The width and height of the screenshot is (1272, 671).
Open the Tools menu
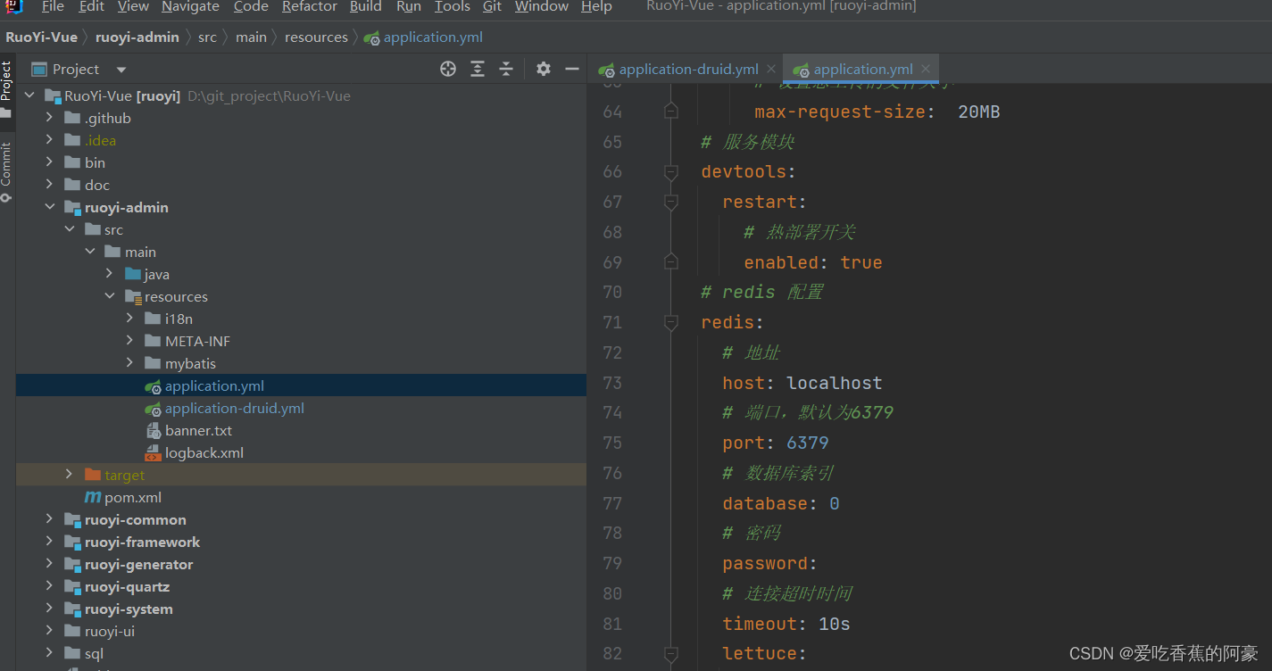pos(452,7)
